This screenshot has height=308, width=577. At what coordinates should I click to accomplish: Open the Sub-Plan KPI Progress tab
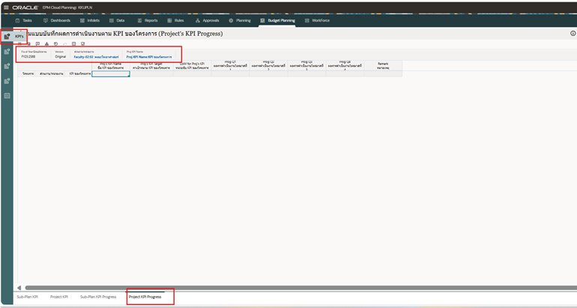click(98, 297)
